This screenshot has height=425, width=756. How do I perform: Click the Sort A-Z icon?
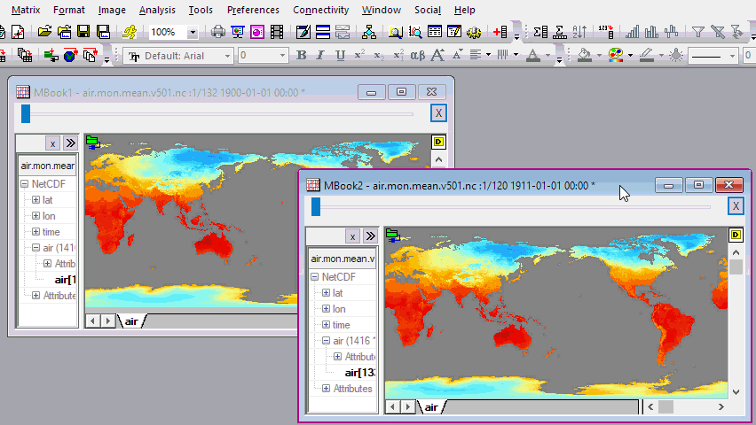(x=579, y=32)
